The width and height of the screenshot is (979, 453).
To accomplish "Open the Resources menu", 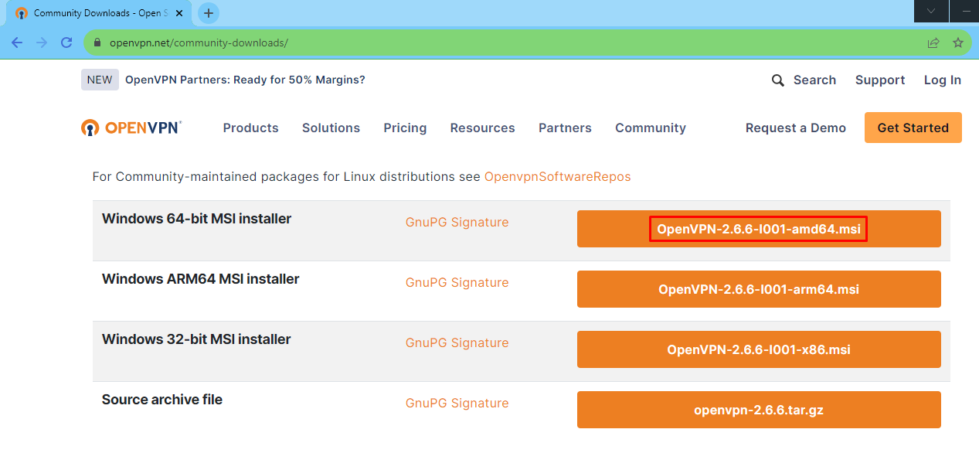I will [x=482, y=128].
